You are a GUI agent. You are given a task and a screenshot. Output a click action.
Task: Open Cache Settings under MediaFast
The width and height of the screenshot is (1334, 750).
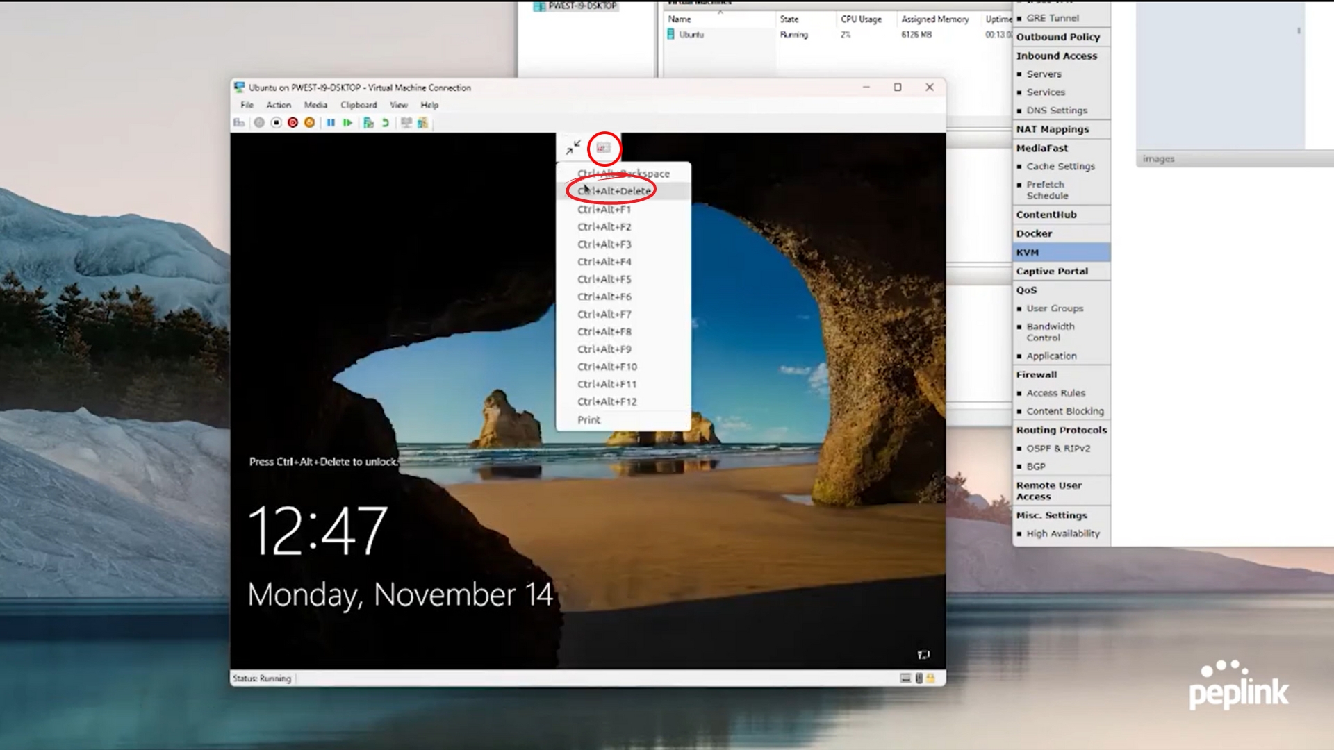(1060, 166)
